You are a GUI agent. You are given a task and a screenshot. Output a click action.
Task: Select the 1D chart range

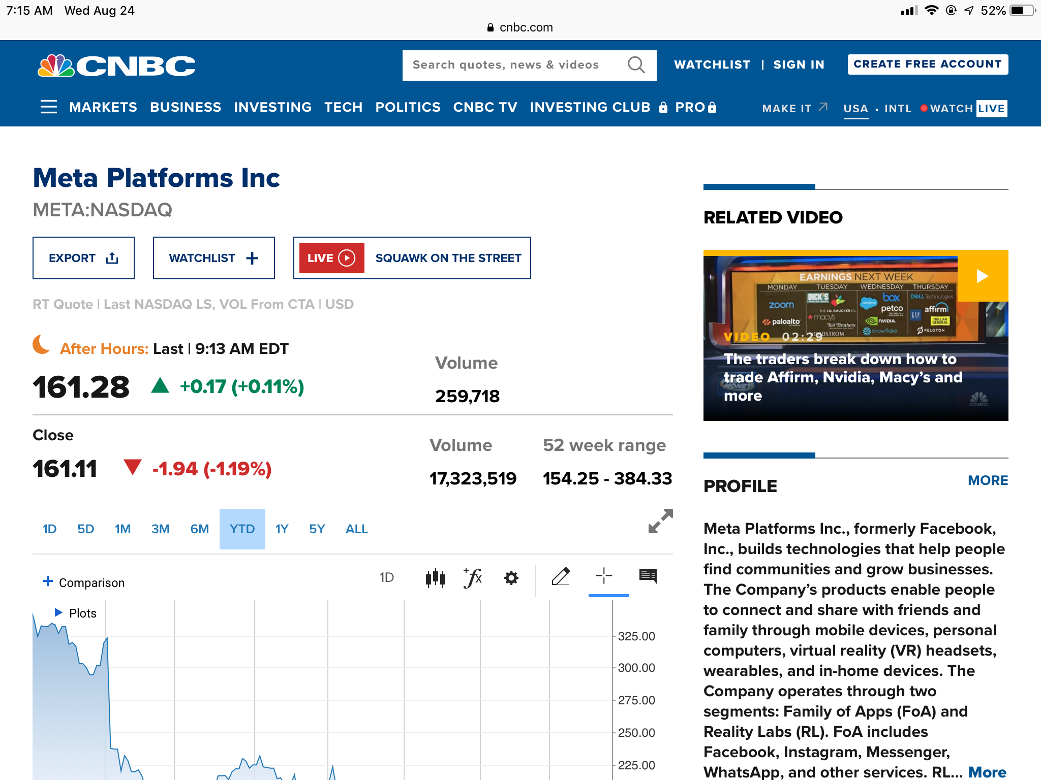point(49,529)
